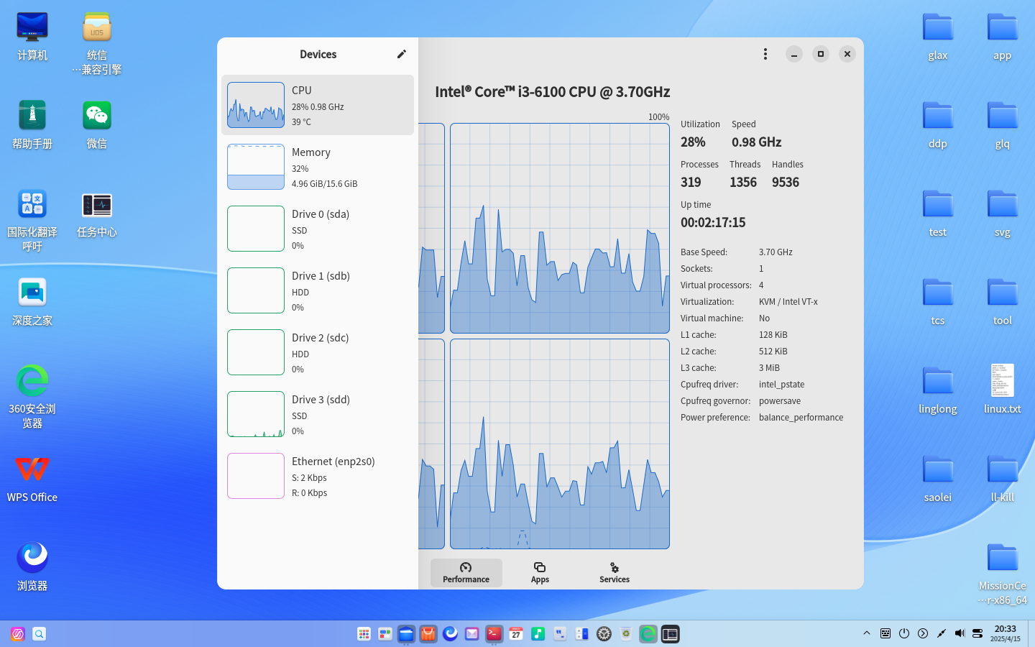Launch the WeChat (微信) desktop icon
The image size is (1035, 647).
tap(97, 124)
